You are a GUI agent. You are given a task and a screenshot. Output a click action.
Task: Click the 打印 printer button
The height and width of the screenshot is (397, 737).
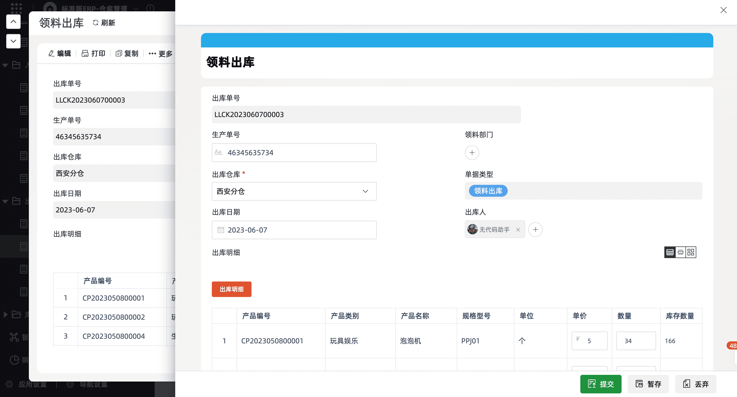[93, 54]
